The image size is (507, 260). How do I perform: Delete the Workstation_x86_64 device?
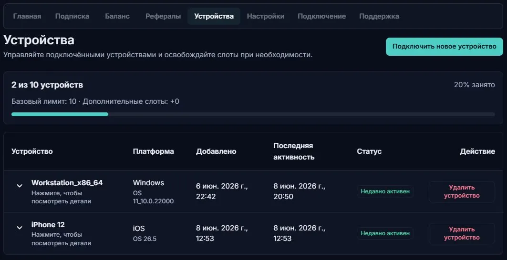pyautogui.click(x=462, y=191)
